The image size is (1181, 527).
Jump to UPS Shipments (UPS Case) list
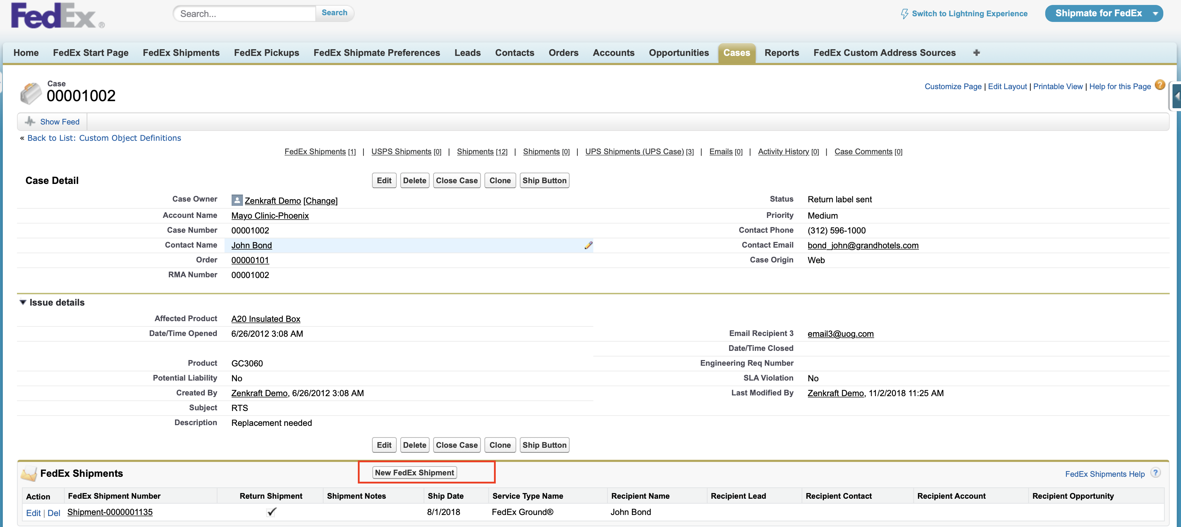(639, 152)
